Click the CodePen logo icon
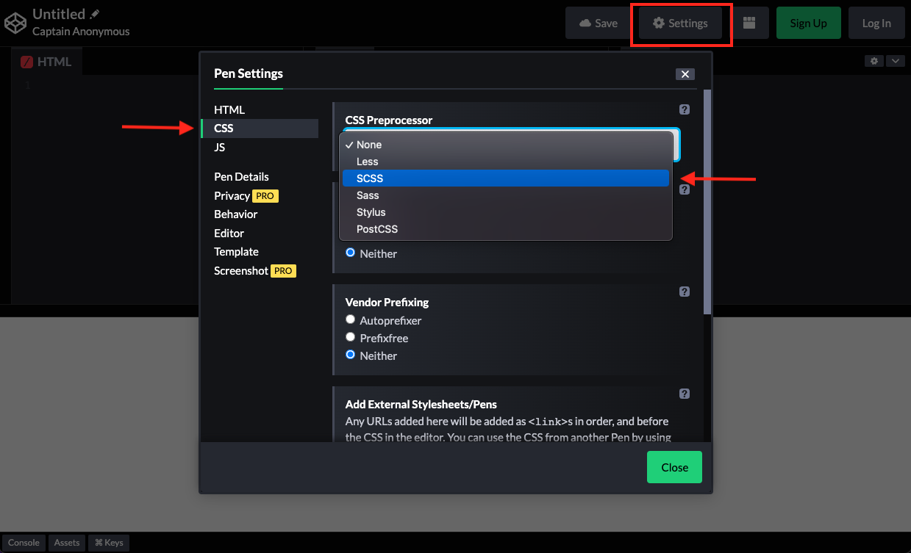 (15, 23)
